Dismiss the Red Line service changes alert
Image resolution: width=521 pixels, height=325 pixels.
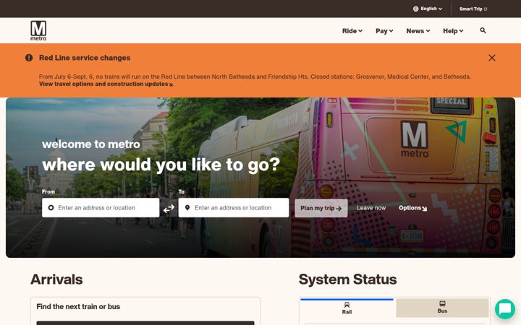(x=492, y=58)
